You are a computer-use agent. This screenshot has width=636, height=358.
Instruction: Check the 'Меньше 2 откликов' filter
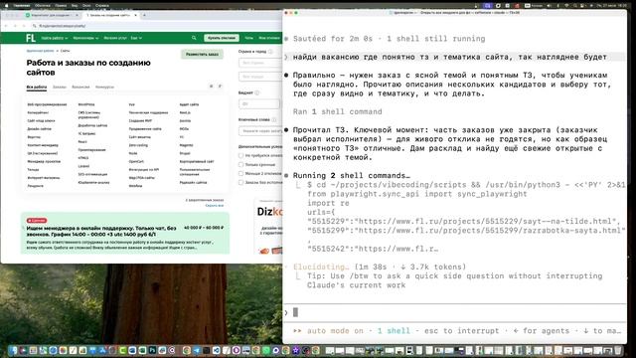pos(240,174)
